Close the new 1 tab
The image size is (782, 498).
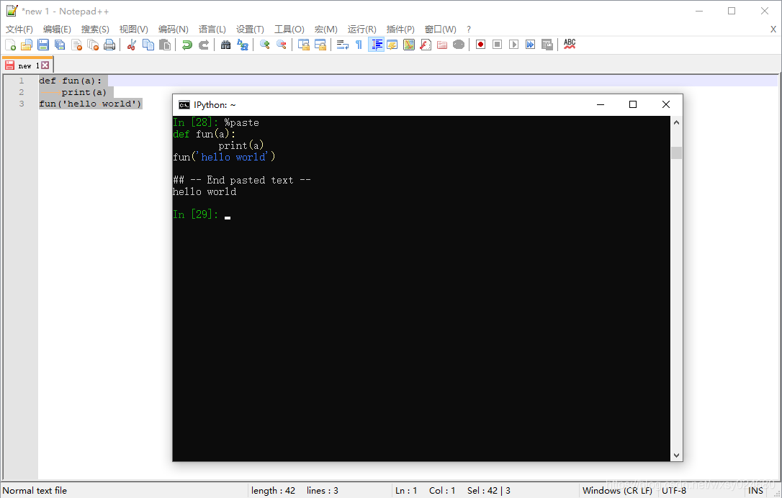(45, 65)
